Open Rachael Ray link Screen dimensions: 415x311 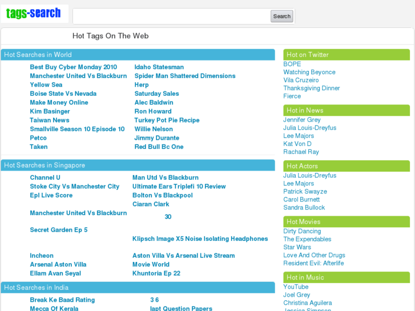pos(301,152)
